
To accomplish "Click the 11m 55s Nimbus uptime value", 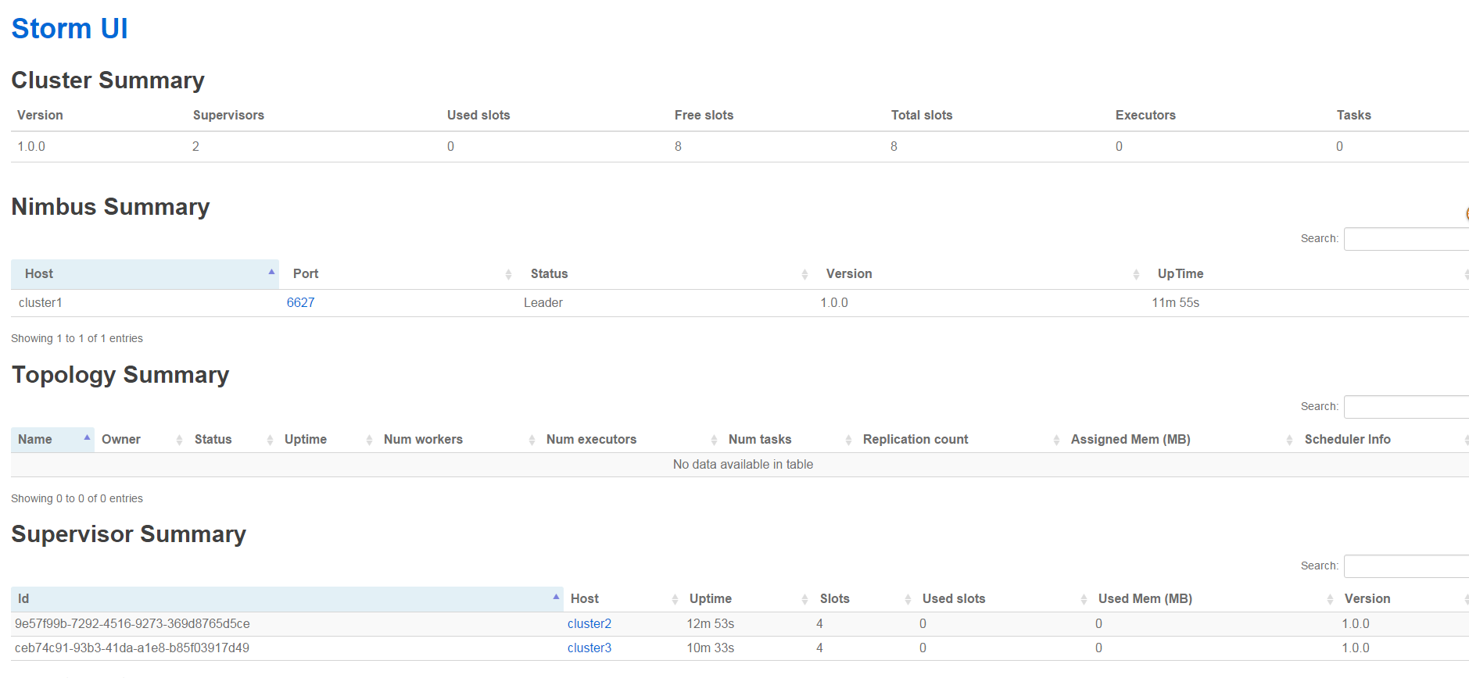I will click(x=1175, y=303).
